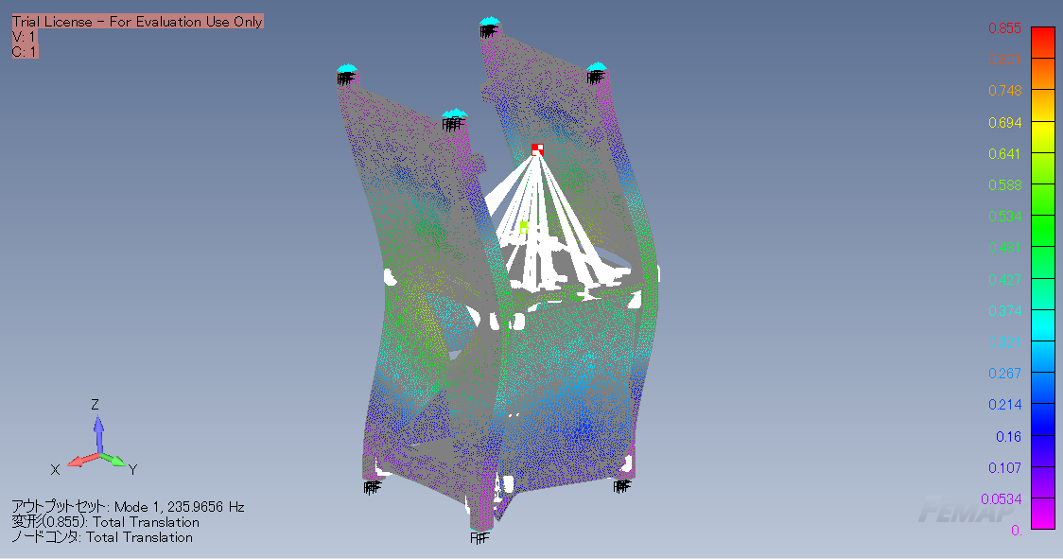
Task: Click the red X axis arrow of triad
Action: coord(78,463)
